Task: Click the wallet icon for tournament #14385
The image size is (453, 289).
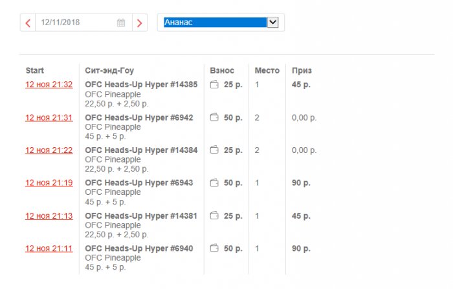Action: pyautogui.click(x=214, y=85)
